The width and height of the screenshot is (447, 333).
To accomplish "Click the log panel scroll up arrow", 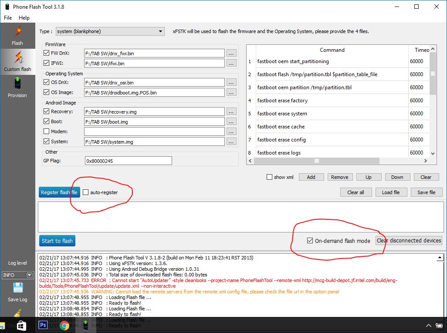I will (x=440, y=258).
